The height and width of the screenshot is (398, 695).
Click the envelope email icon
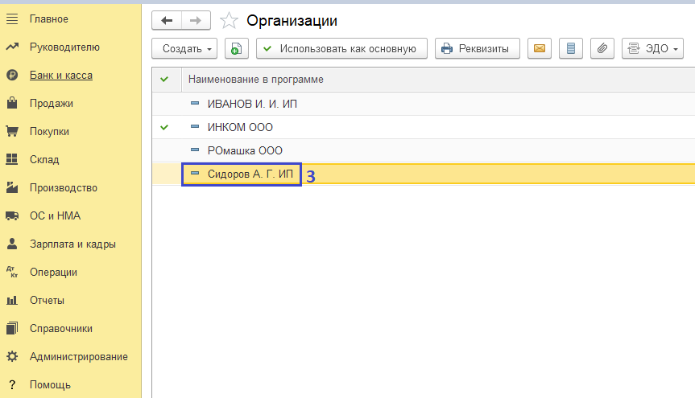[x=540, y=49]
